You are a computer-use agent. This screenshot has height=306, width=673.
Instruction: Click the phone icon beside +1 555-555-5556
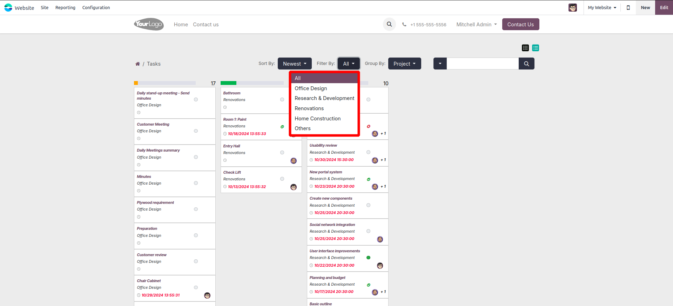click(x=404, y=25)
